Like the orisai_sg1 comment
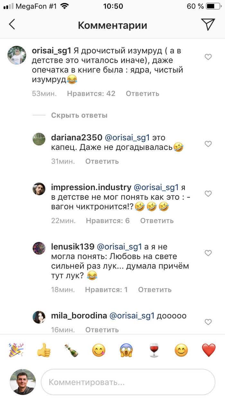The height and width of the screenshot is (400, 225). 208,57
